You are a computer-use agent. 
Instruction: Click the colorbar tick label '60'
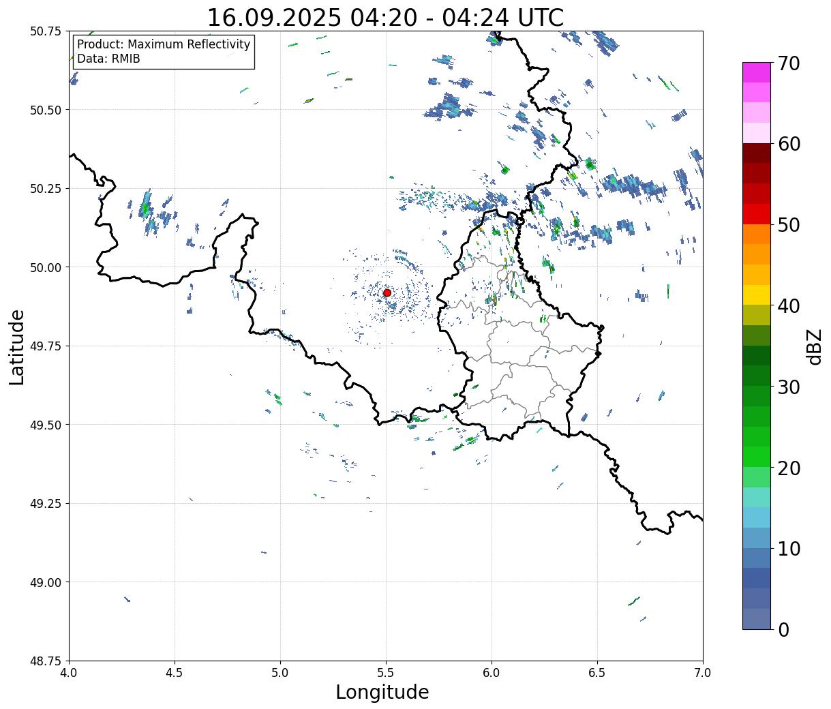pyautogui.click(x=788, y=144)
